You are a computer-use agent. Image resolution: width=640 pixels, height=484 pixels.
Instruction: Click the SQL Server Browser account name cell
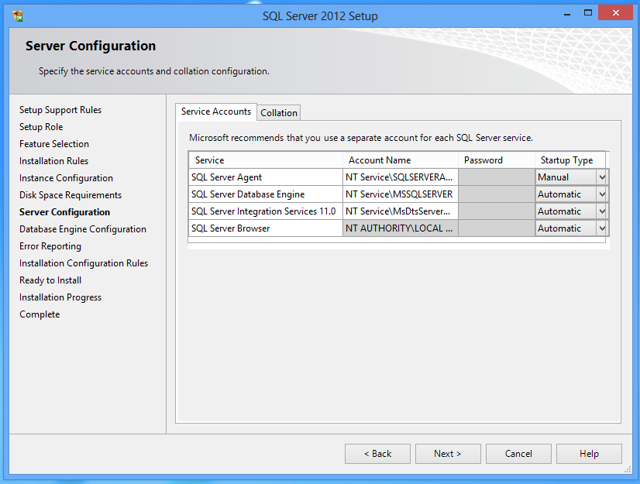pyautogui.click(x=401, y=228)
